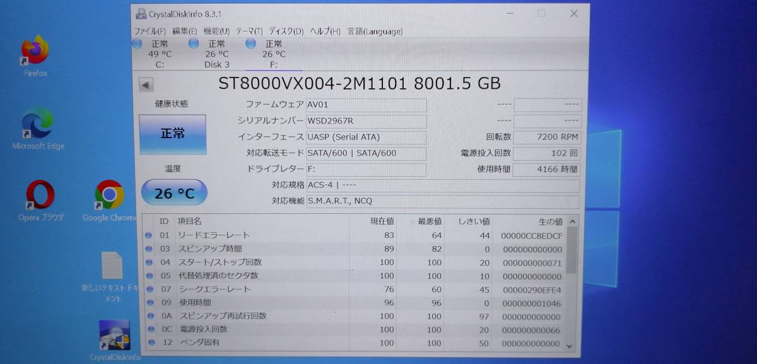Select リードエラーレート attribute name
The height and width of the screenshot is (364, 757).
coord(214,235)
